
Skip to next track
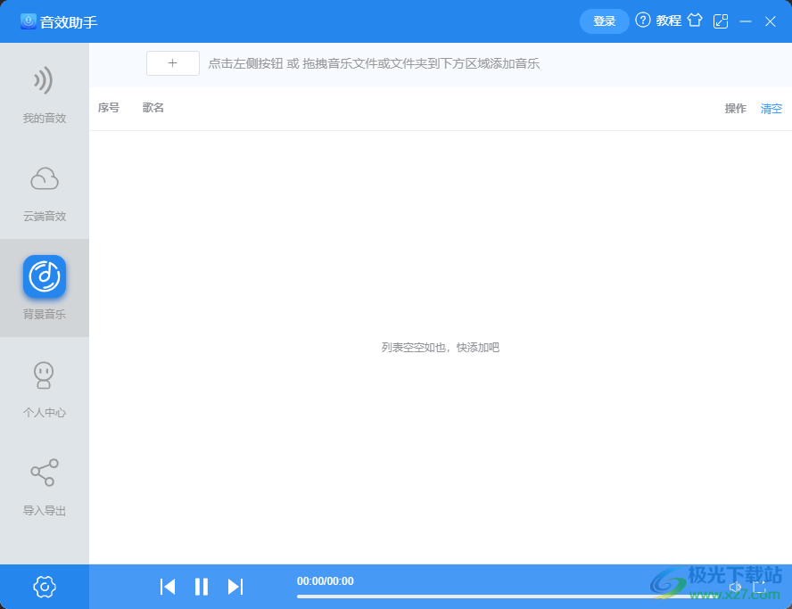tap(235, 587)
